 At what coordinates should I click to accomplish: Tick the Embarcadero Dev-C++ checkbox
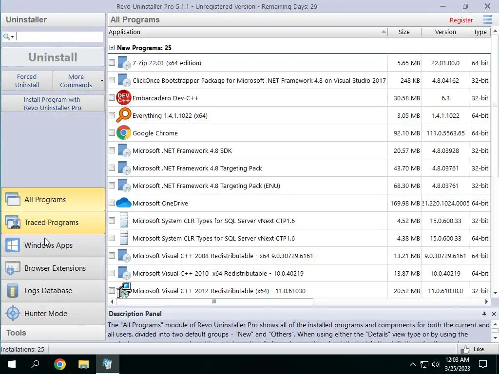point(112,97)
